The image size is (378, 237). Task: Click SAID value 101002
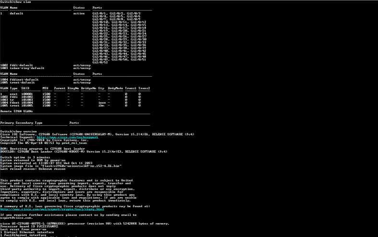tap(27, 97)
